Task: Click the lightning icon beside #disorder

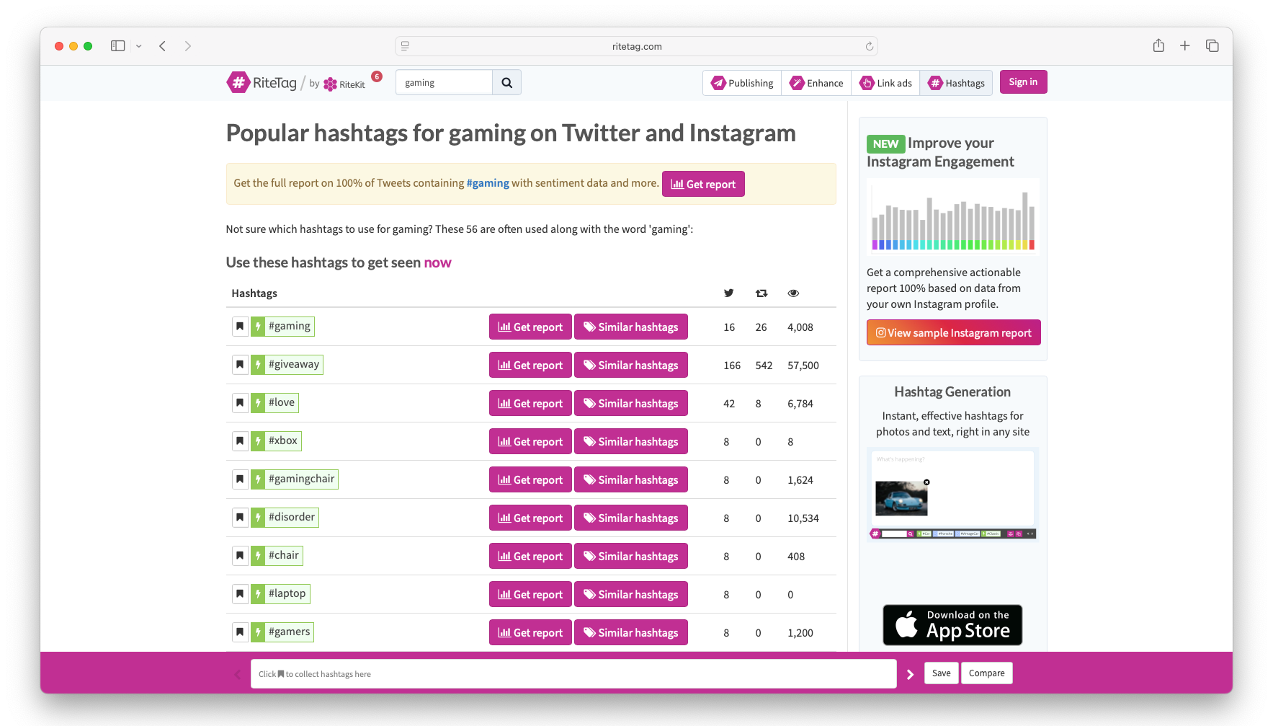Action: 258,518
